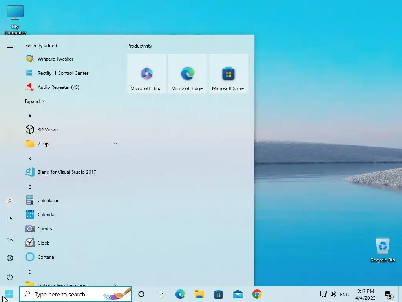Expand the recently added list
This screenshot has width=402, height=302.
click(x=35, y=101)
